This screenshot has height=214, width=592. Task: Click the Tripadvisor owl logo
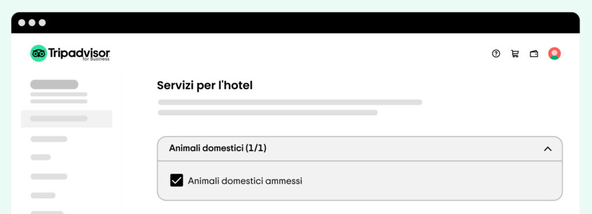coord(39,53)
